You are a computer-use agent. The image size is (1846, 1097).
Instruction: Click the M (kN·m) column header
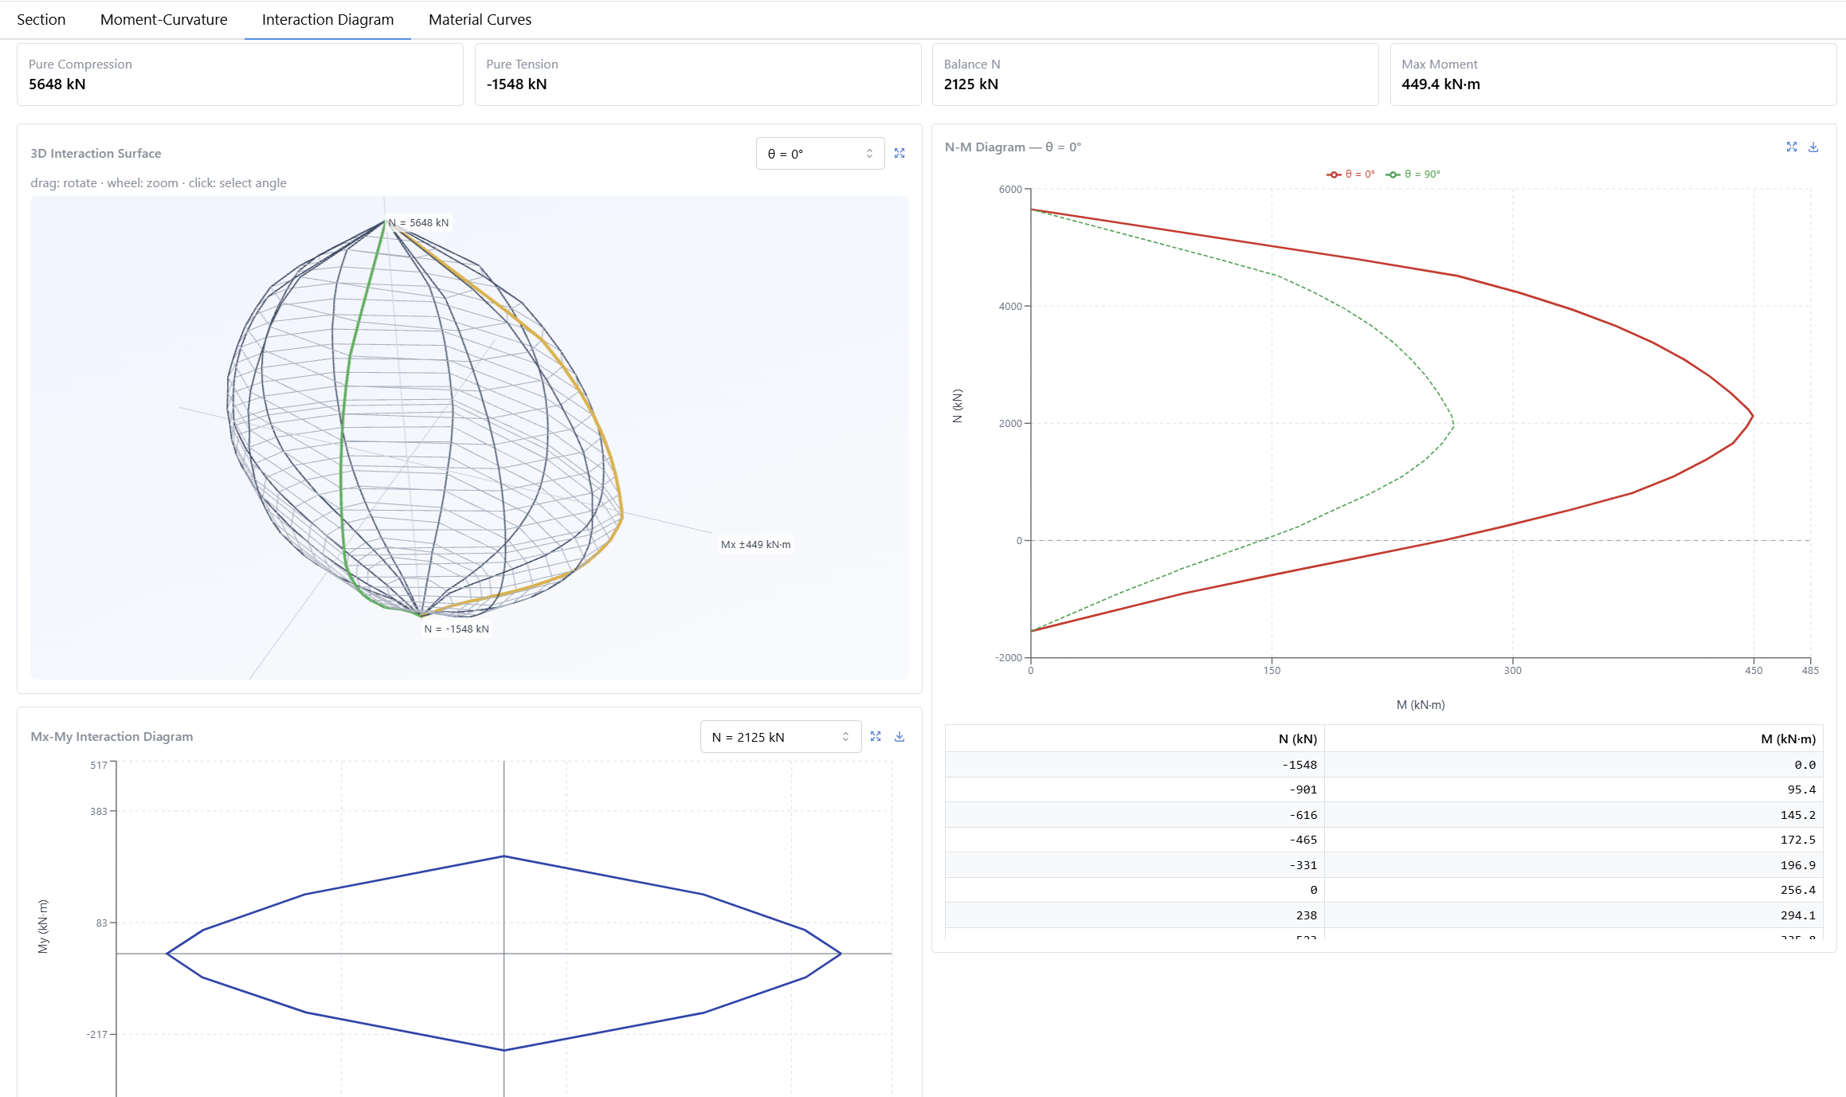tap(1574, 739)
